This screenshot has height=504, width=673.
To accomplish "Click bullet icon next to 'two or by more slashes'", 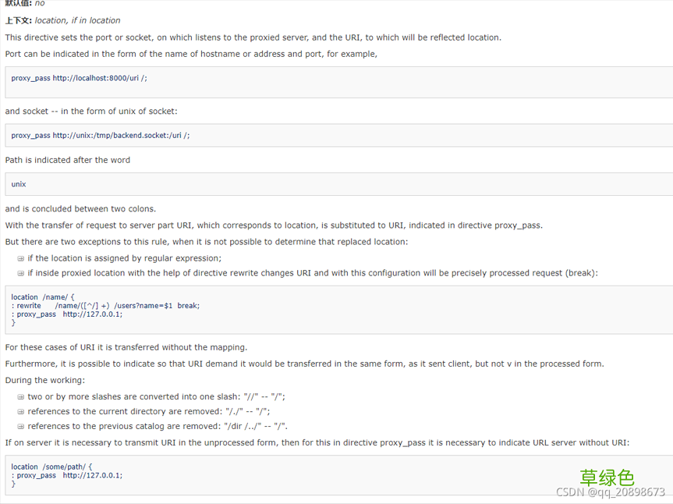I will [x=20, y=397].
